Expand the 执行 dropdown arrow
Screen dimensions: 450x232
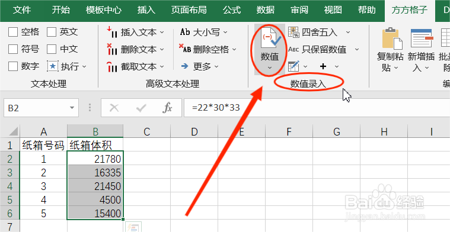[x=84, y=67]
